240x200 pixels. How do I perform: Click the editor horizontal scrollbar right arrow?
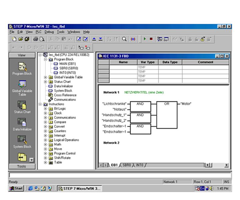[x=226, y=165]
